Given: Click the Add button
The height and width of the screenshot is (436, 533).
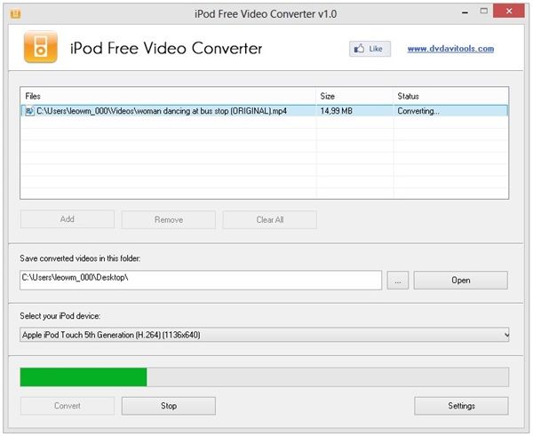Looking at the screenshot, I should (x=68, y=219).
